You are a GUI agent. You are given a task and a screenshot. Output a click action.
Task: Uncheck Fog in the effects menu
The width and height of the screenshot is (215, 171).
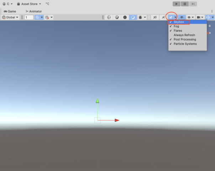(188, 26)
